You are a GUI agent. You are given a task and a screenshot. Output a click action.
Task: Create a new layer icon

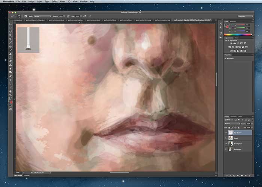coord(246,175)
